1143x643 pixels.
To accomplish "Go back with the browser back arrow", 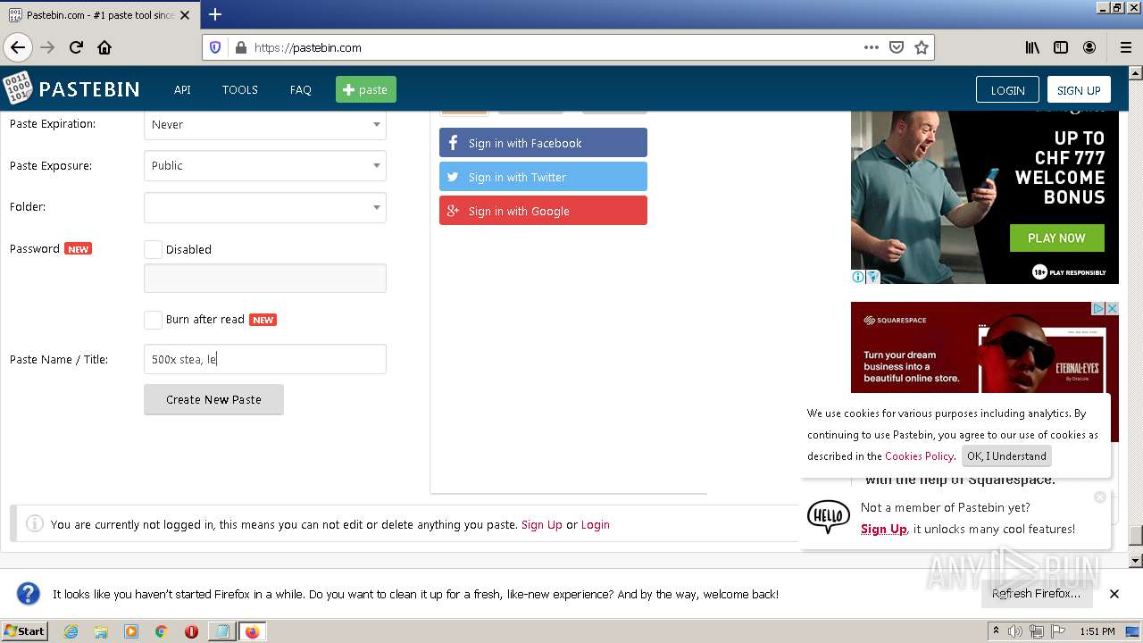I will point(18,47).
